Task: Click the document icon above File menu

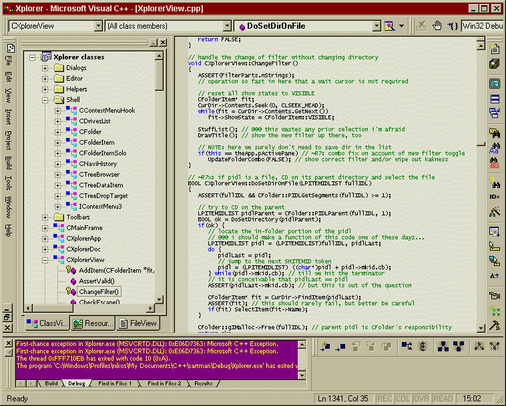Action: point(11,49)
